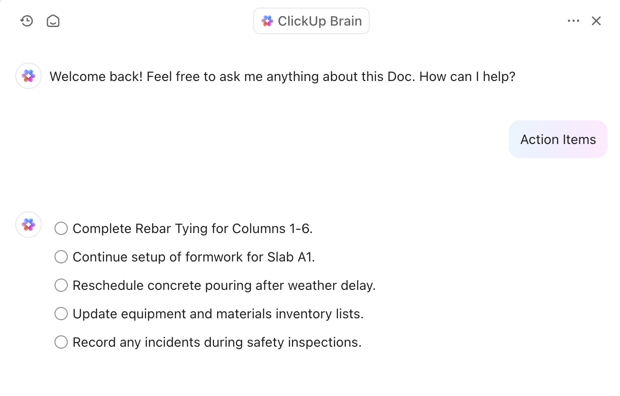Click the Action Items message bubble
Viewport: 620px width, 396px height.
[x=558, y=139]
